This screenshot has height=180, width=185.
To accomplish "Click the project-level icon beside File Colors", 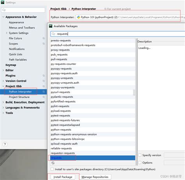I will click(44, 38).
